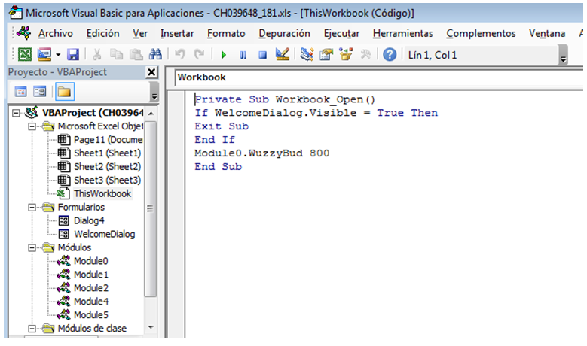Stop execution with the Reset square icon
Screen dimensions: 587x346
click(263, 55)
